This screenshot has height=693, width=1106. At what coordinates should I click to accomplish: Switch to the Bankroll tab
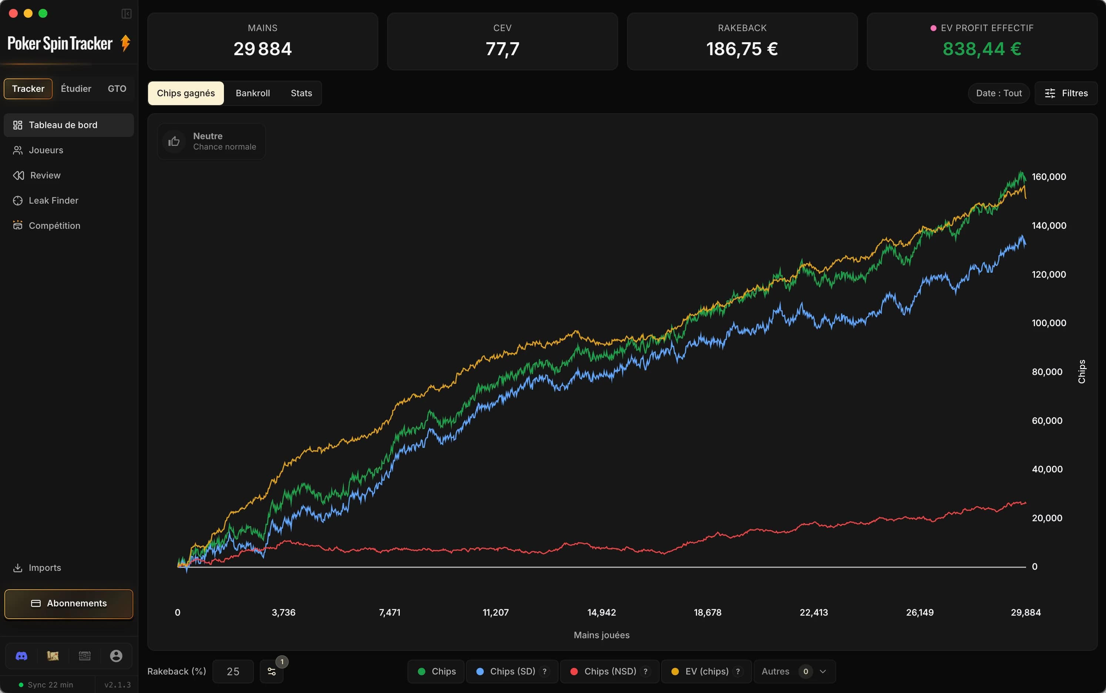coord(252,93)
